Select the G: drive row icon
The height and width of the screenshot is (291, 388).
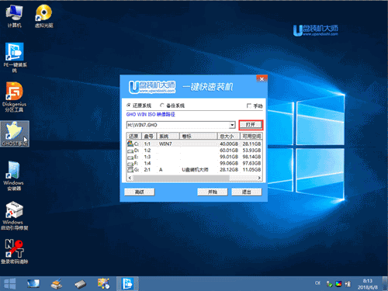[130, 170]
